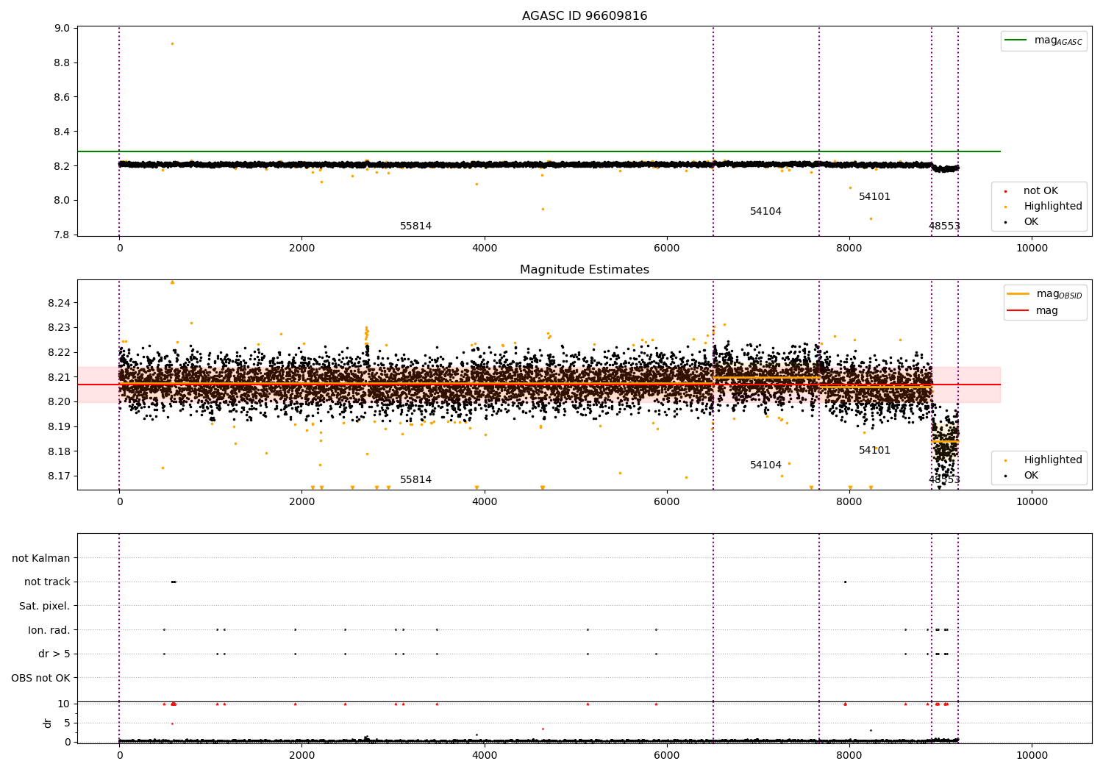Click the 54104 label in the middle plot
This screenshot has height=772, width=1103.
tap(765, 465)
